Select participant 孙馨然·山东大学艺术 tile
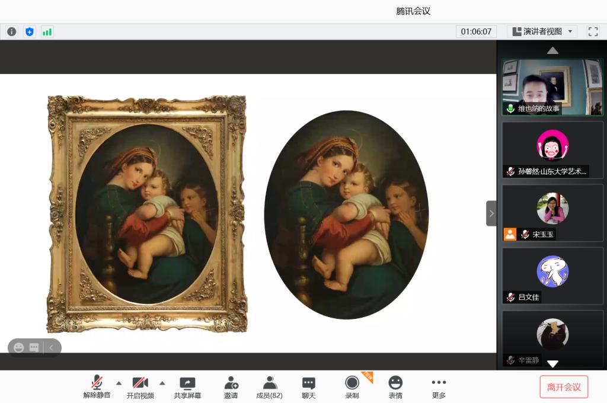Image resolution: width=607 pixels, height=403 pixels. 552,150
